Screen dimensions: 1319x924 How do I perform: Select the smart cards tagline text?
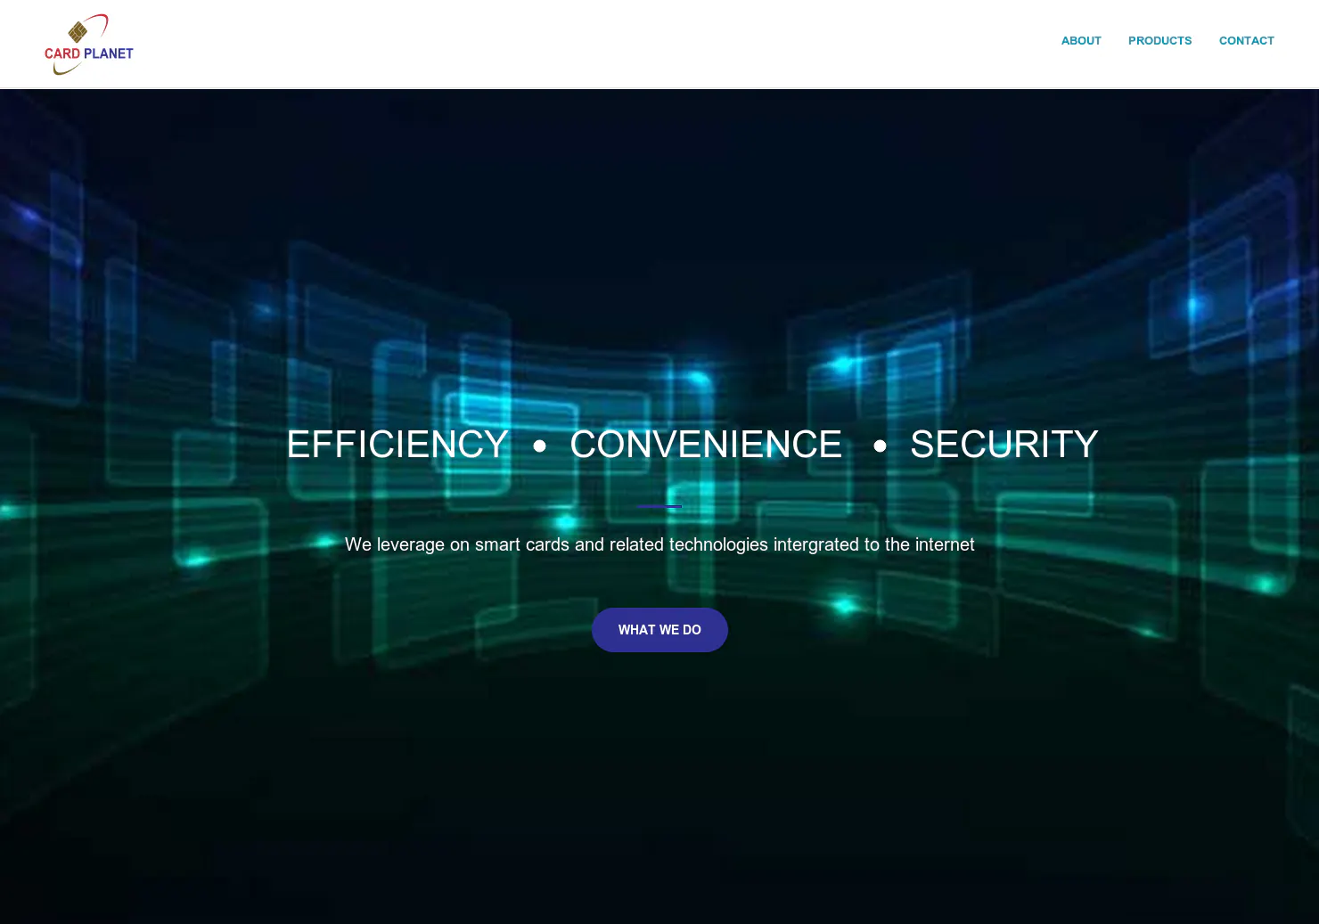659,544
